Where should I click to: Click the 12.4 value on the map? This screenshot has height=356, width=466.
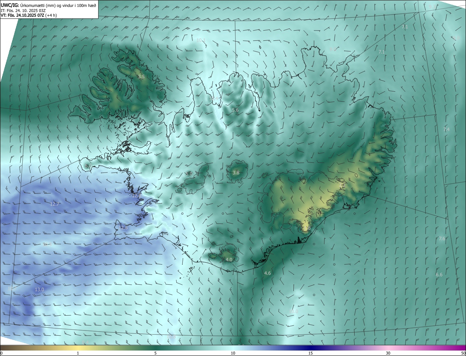pyautogui.click(x=213, y=98)
